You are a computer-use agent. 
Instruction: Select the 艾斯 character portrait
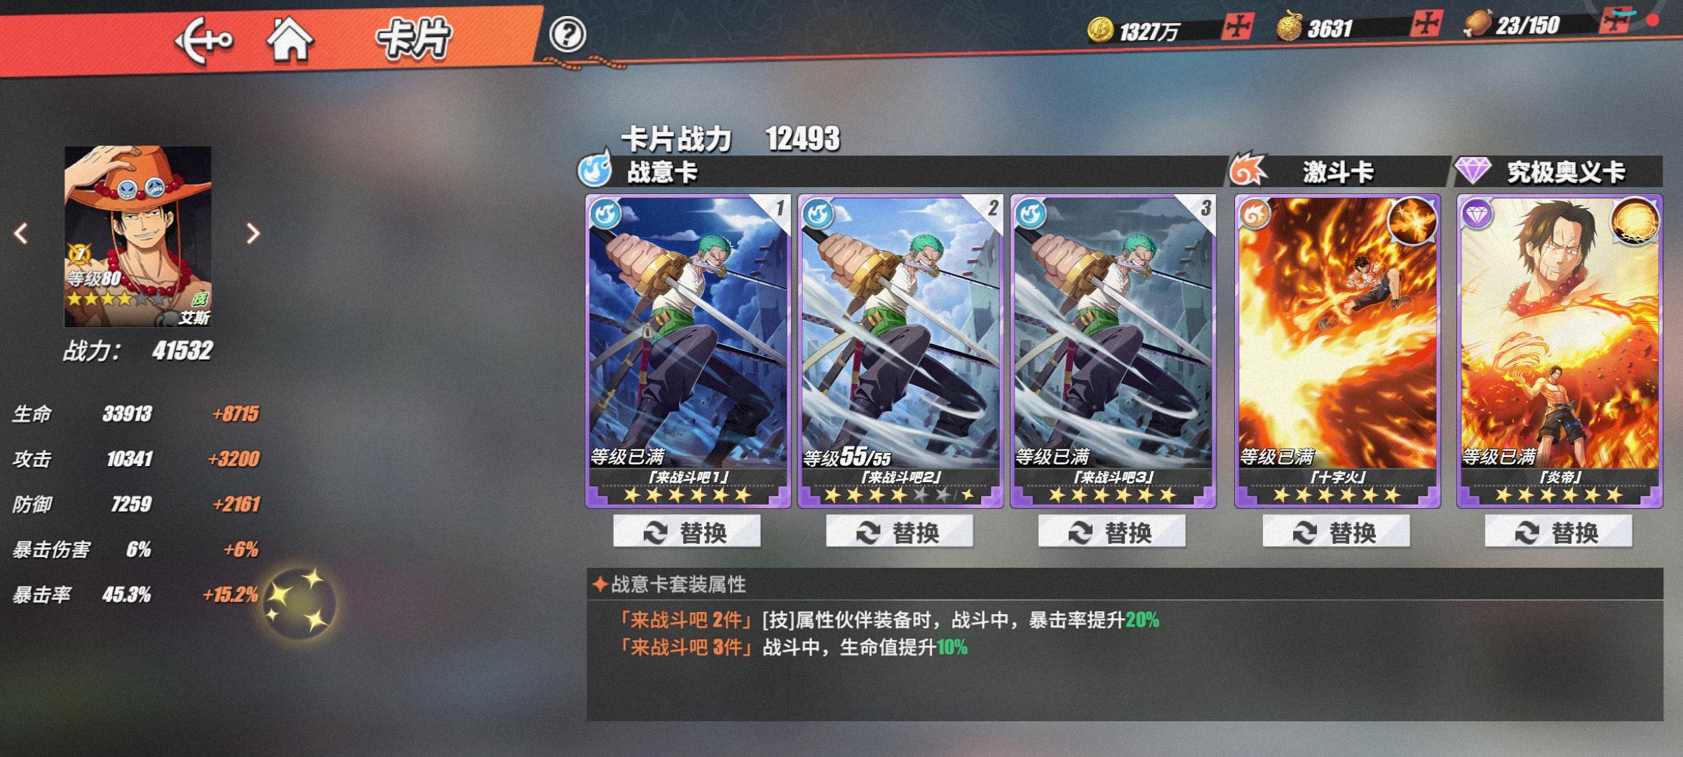tap(137, 236)
